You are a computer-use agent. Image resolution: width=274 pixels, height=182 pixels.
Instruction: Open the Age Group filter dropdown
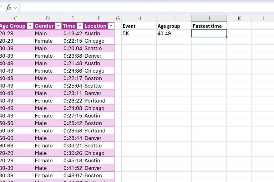click(30, 26)
